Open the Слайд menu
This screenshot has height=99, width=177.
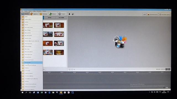[34, 11]
